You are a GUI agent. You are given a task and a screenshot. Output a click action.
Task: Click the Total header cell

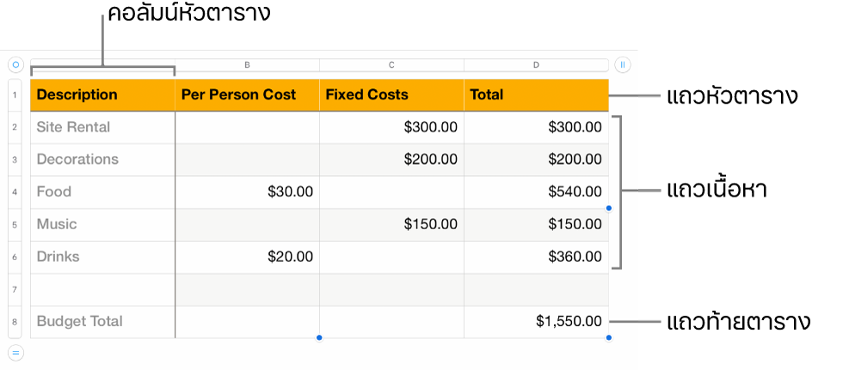537,95
